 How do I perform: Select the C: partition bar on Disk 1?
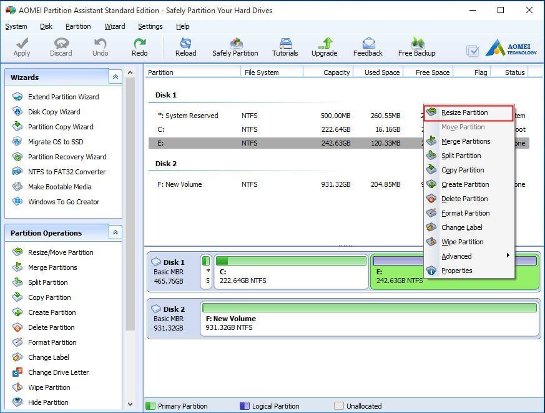291,272
